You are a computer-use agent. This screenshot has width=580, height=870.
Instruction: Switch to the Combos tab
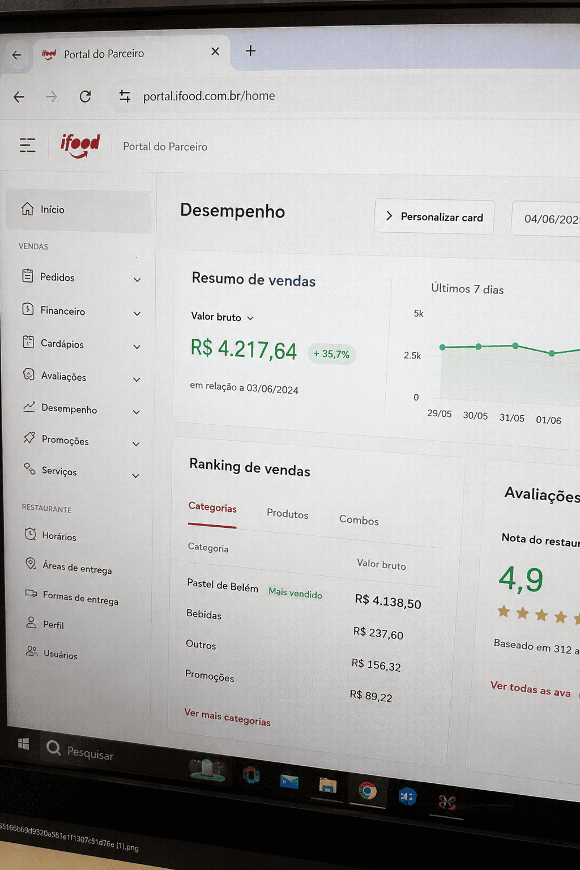tap(359, 520)
